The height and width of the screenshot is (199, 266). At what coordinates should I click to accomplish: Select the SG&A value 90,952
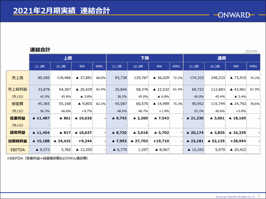(198, 104)
